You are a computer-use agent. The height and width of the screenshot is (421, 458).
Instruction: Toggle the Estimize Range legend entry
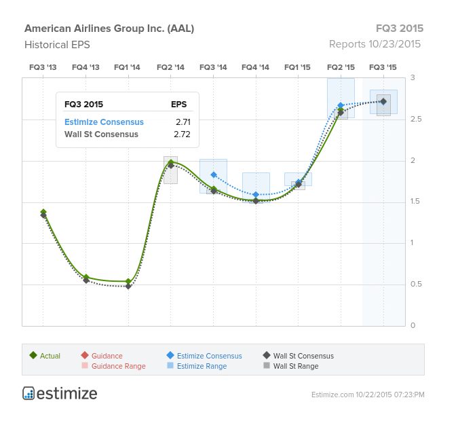(202, 366)
